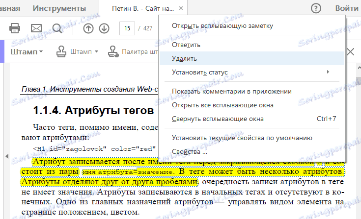Expand the bold Штамп toolbar dropdown
The height and width of the screenshot is (219, 361).
[27, 51]
